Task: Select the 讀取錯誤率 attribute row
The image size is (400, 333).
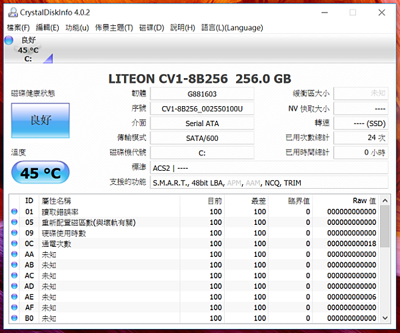Action: (194, 212)
